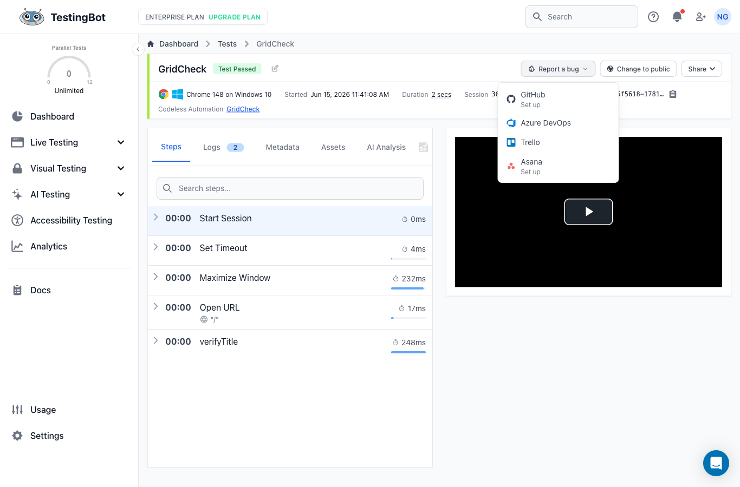Click the Trello icon
This screenshot has height=487, width=740.
(x=511, y=142)
